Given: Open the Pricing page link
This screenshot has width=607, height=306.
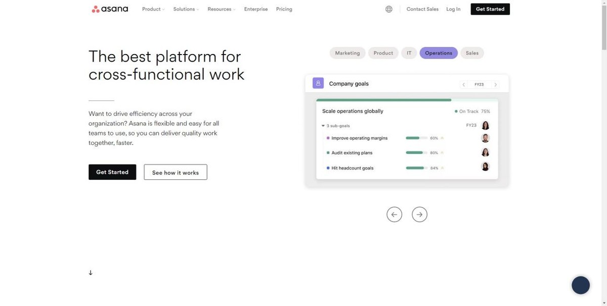Looking at the screenshot, I should coord(284,9).
